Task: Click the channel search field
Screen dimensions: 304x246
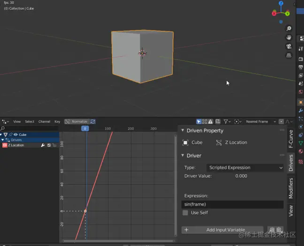Action: click(x=30, y=128)
